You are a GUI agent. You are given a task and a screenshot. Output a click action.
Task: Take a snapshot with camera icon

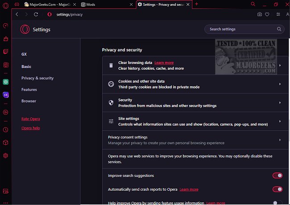coord(260,14)
